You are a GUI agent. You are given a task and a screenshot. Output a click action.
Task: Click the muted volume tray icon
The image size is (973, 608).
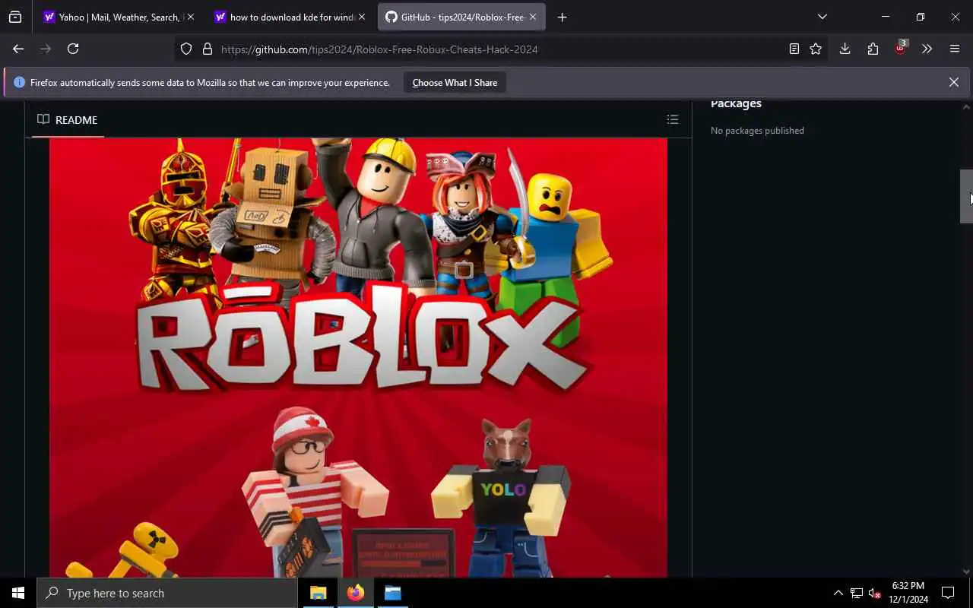(875, 593)
